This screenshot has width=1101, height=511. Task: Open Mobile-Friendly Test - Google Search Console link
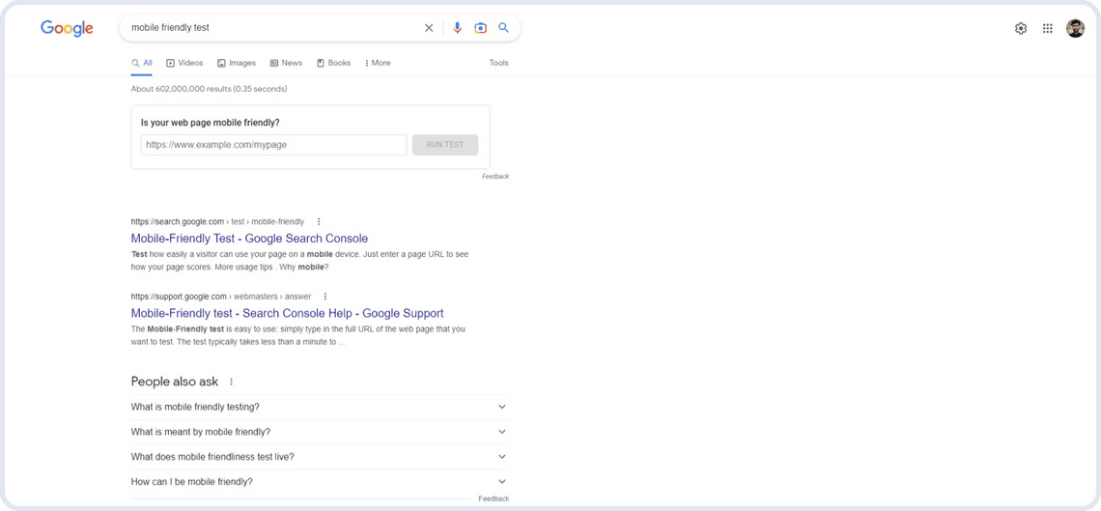click(x=249, y=239)
